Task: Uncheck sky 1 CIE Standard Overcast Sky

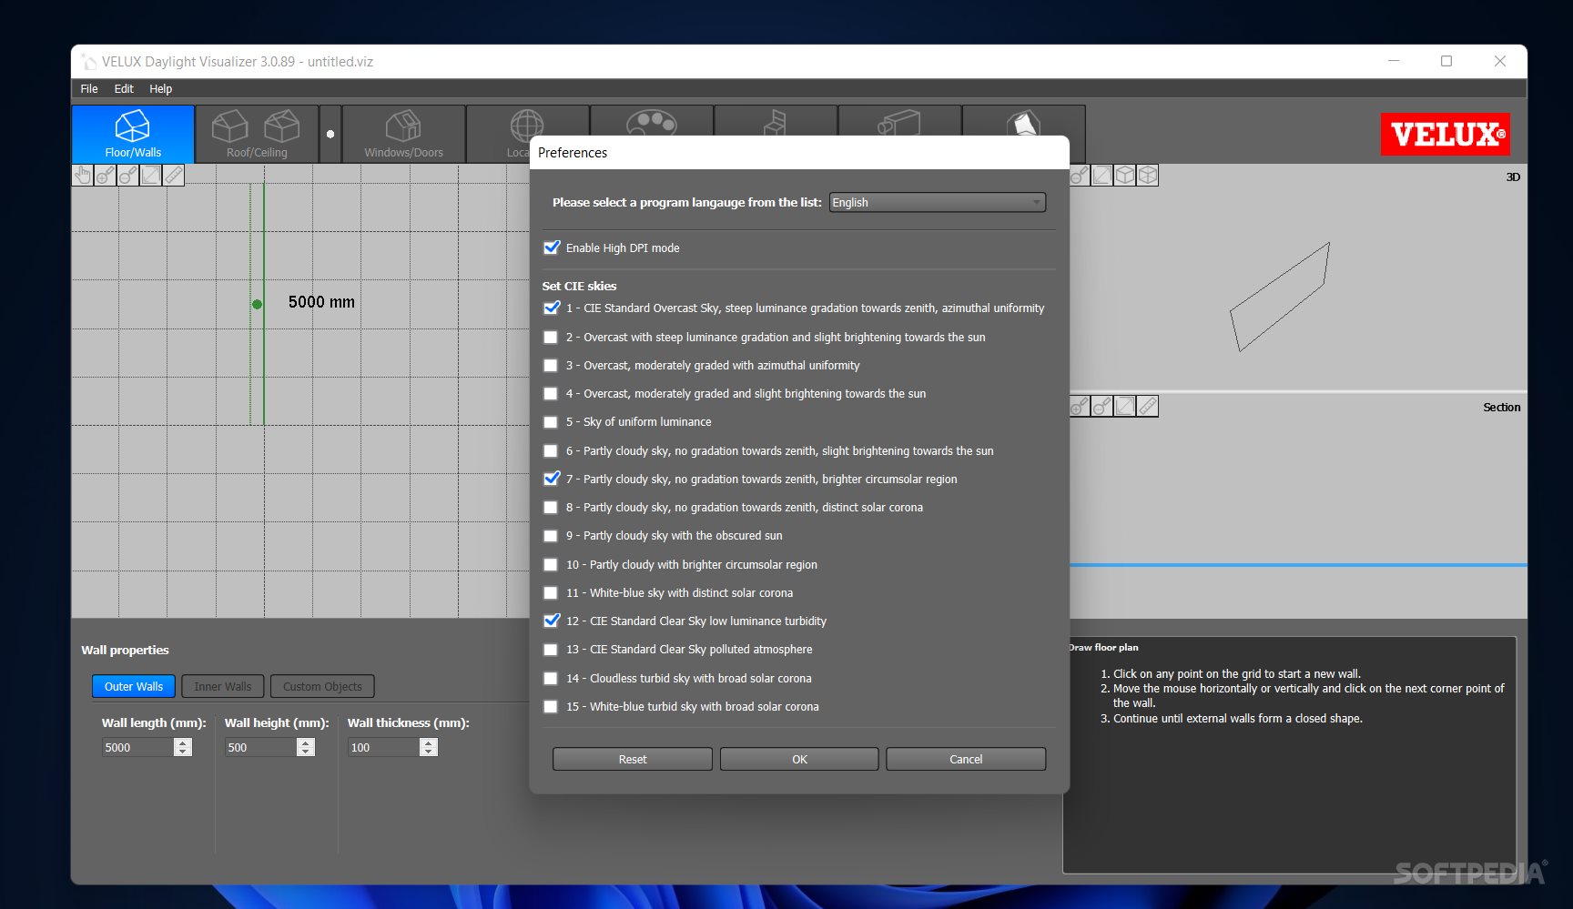Action: tap(551, 308)
